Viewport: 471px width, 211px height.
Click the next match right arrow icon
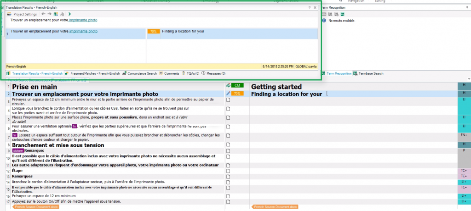[50, 14]
